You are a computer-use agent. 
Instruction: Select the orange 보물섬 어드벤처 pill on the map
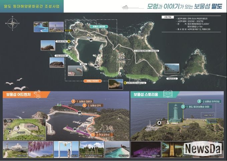(92, 81)
